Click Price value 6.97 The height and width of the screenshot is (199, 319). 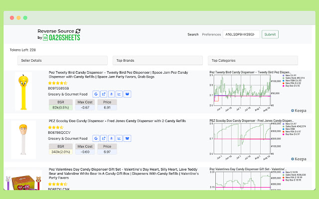[x=107, y=152]
